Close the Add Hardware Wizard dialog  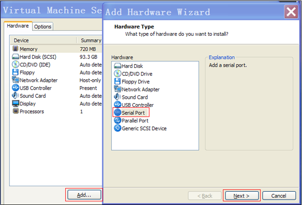pyautogui.click(x=290, y=11)
